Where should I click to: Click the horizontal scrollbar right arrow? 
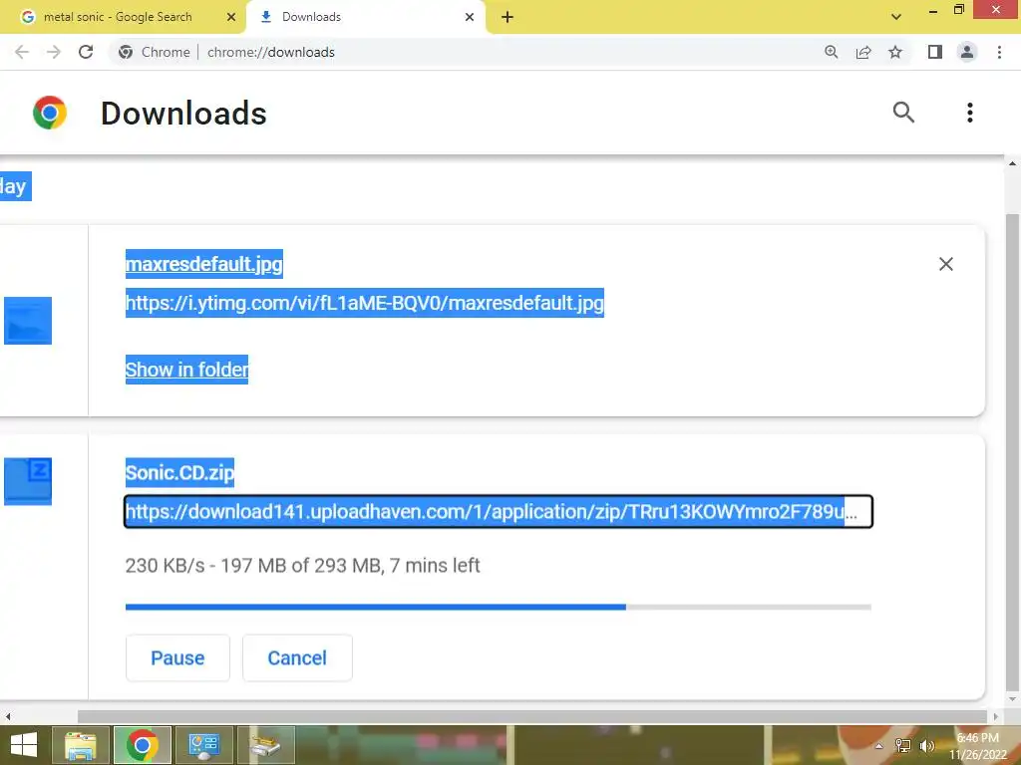click(996, 716)
